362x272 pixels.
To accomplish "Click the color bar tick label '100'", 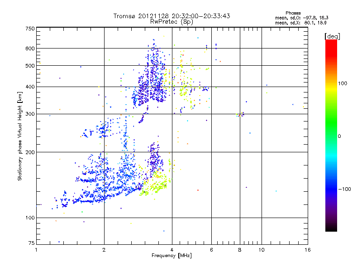I will tap(343, 83).
